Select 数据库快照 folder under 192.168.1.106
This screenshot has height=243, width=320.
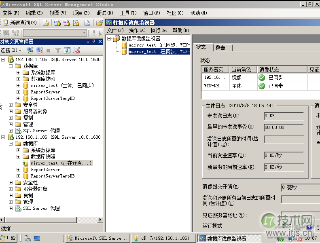[x=43, y=156]
